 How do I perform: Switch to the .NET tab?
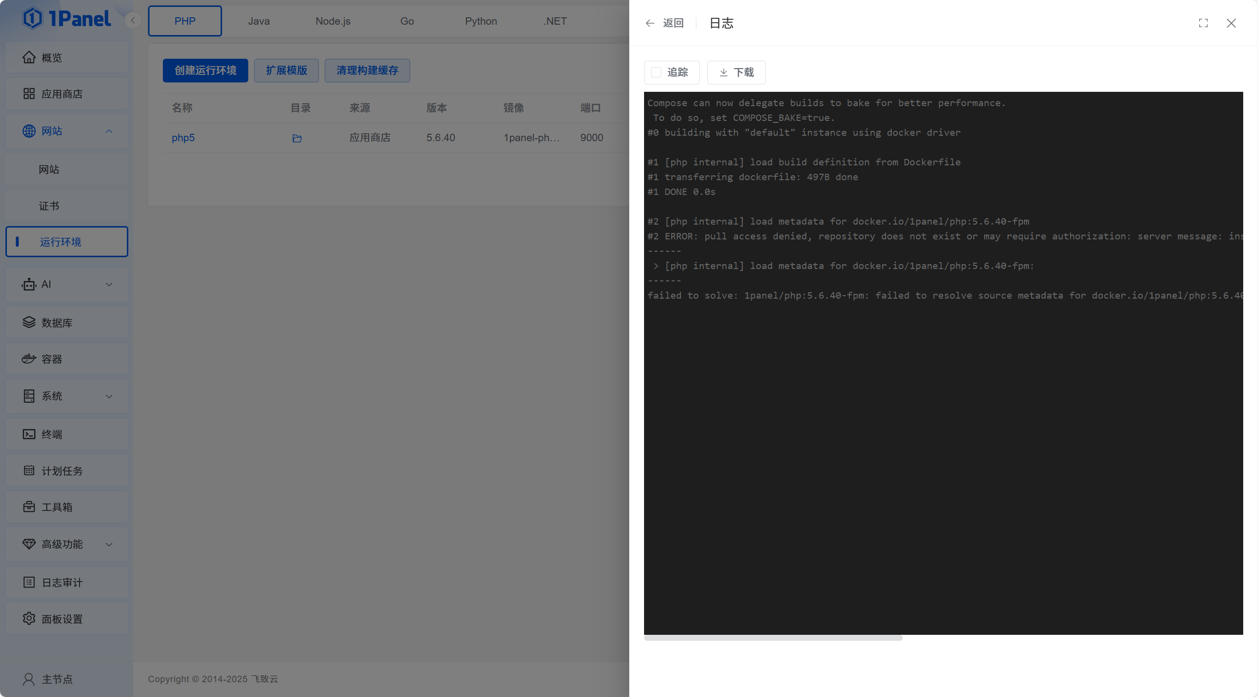[555, 21]
